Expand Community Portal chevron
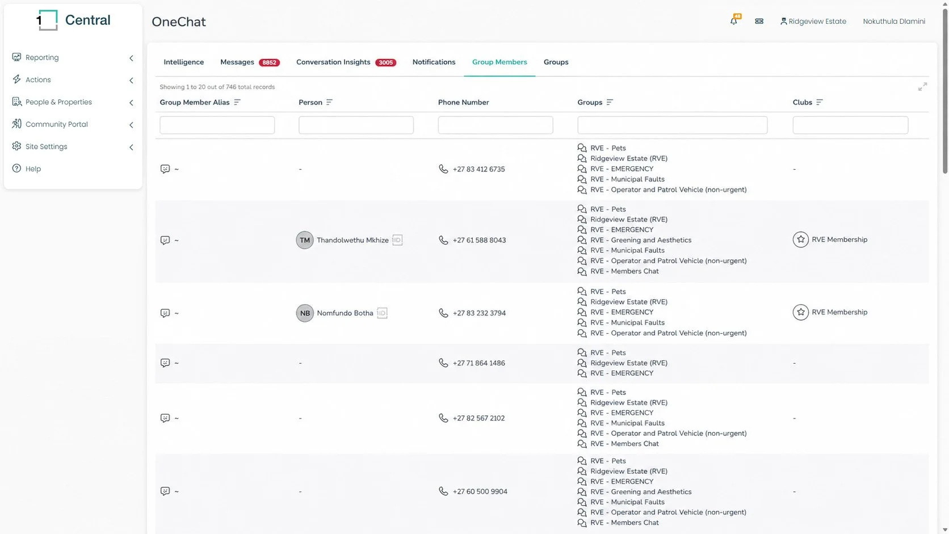This screenshot has height=534, width=949. (x=131, y=125)
